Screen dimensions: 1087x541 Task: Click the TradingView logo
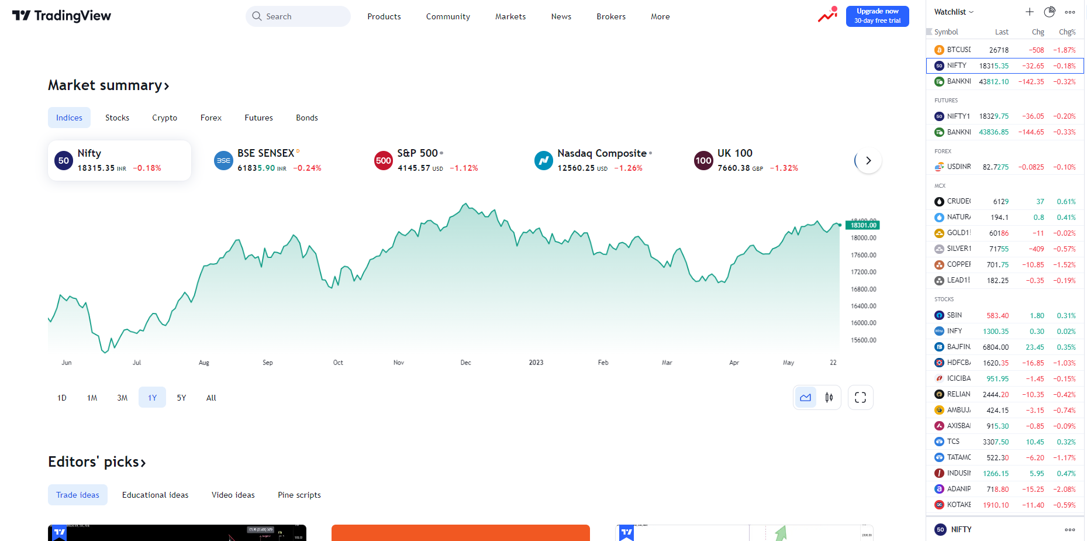click(x=61, y=16)
